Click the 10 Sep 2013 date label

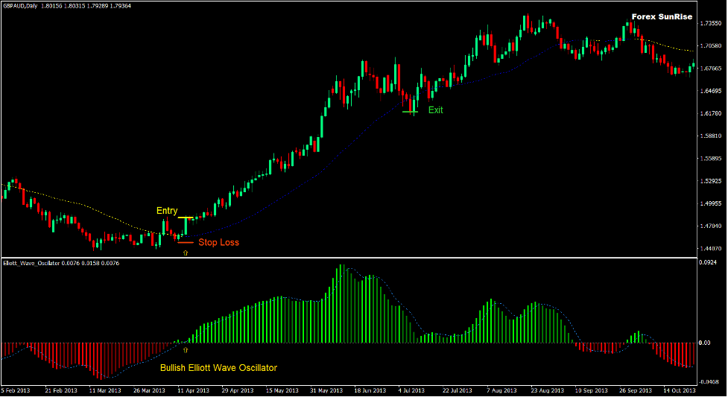click(591, 391)
